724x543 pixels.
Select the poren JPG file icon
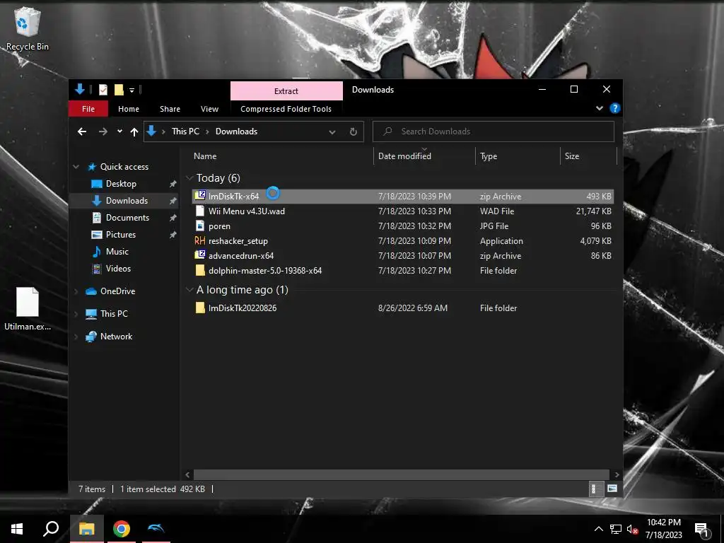pyautogui.click(x=200, y=226)
